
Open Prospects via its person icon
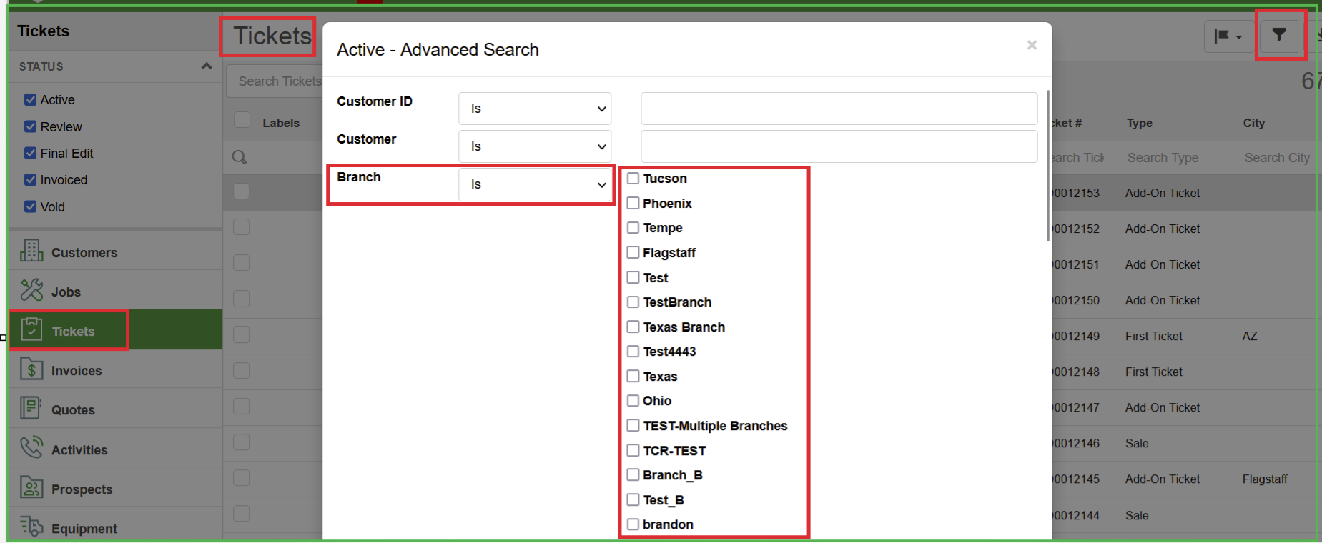point(31,487)
